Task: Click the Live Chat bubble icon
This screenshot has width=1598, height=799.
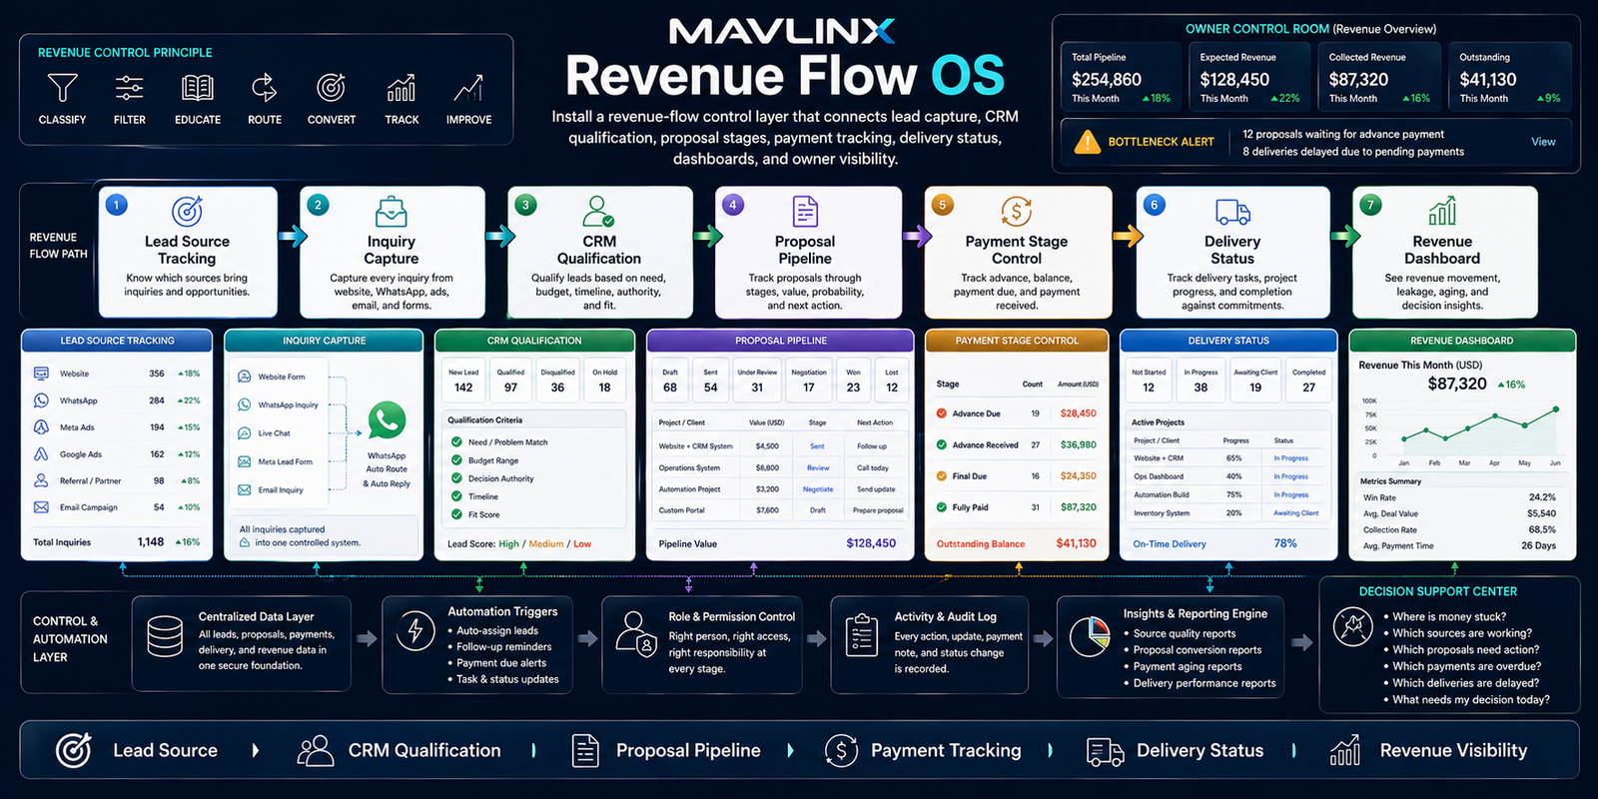Action: click(x=245, y=433)
